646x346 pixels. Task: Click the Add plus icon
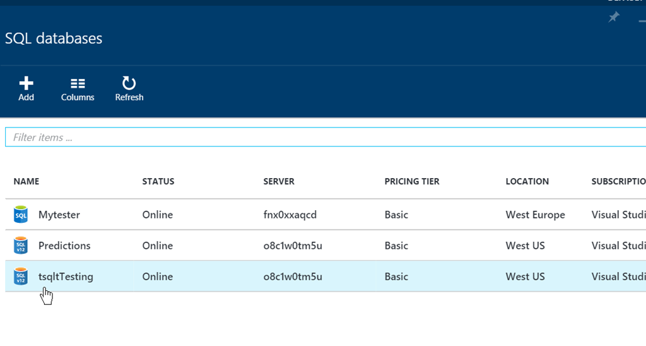[26, 83]
